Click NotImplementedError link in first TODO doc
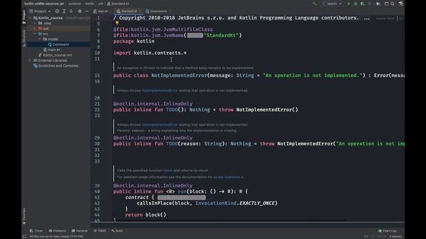Image resolution: width=426 pixels, height=239 pixels. click(160, 90)
